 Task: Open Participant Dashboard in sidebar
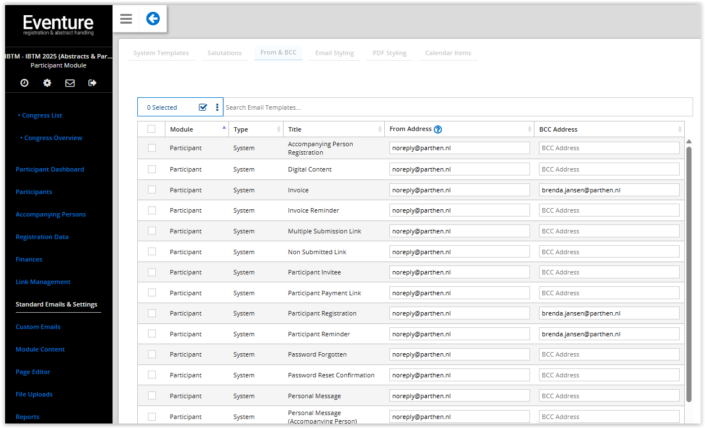tap(50, 169)
